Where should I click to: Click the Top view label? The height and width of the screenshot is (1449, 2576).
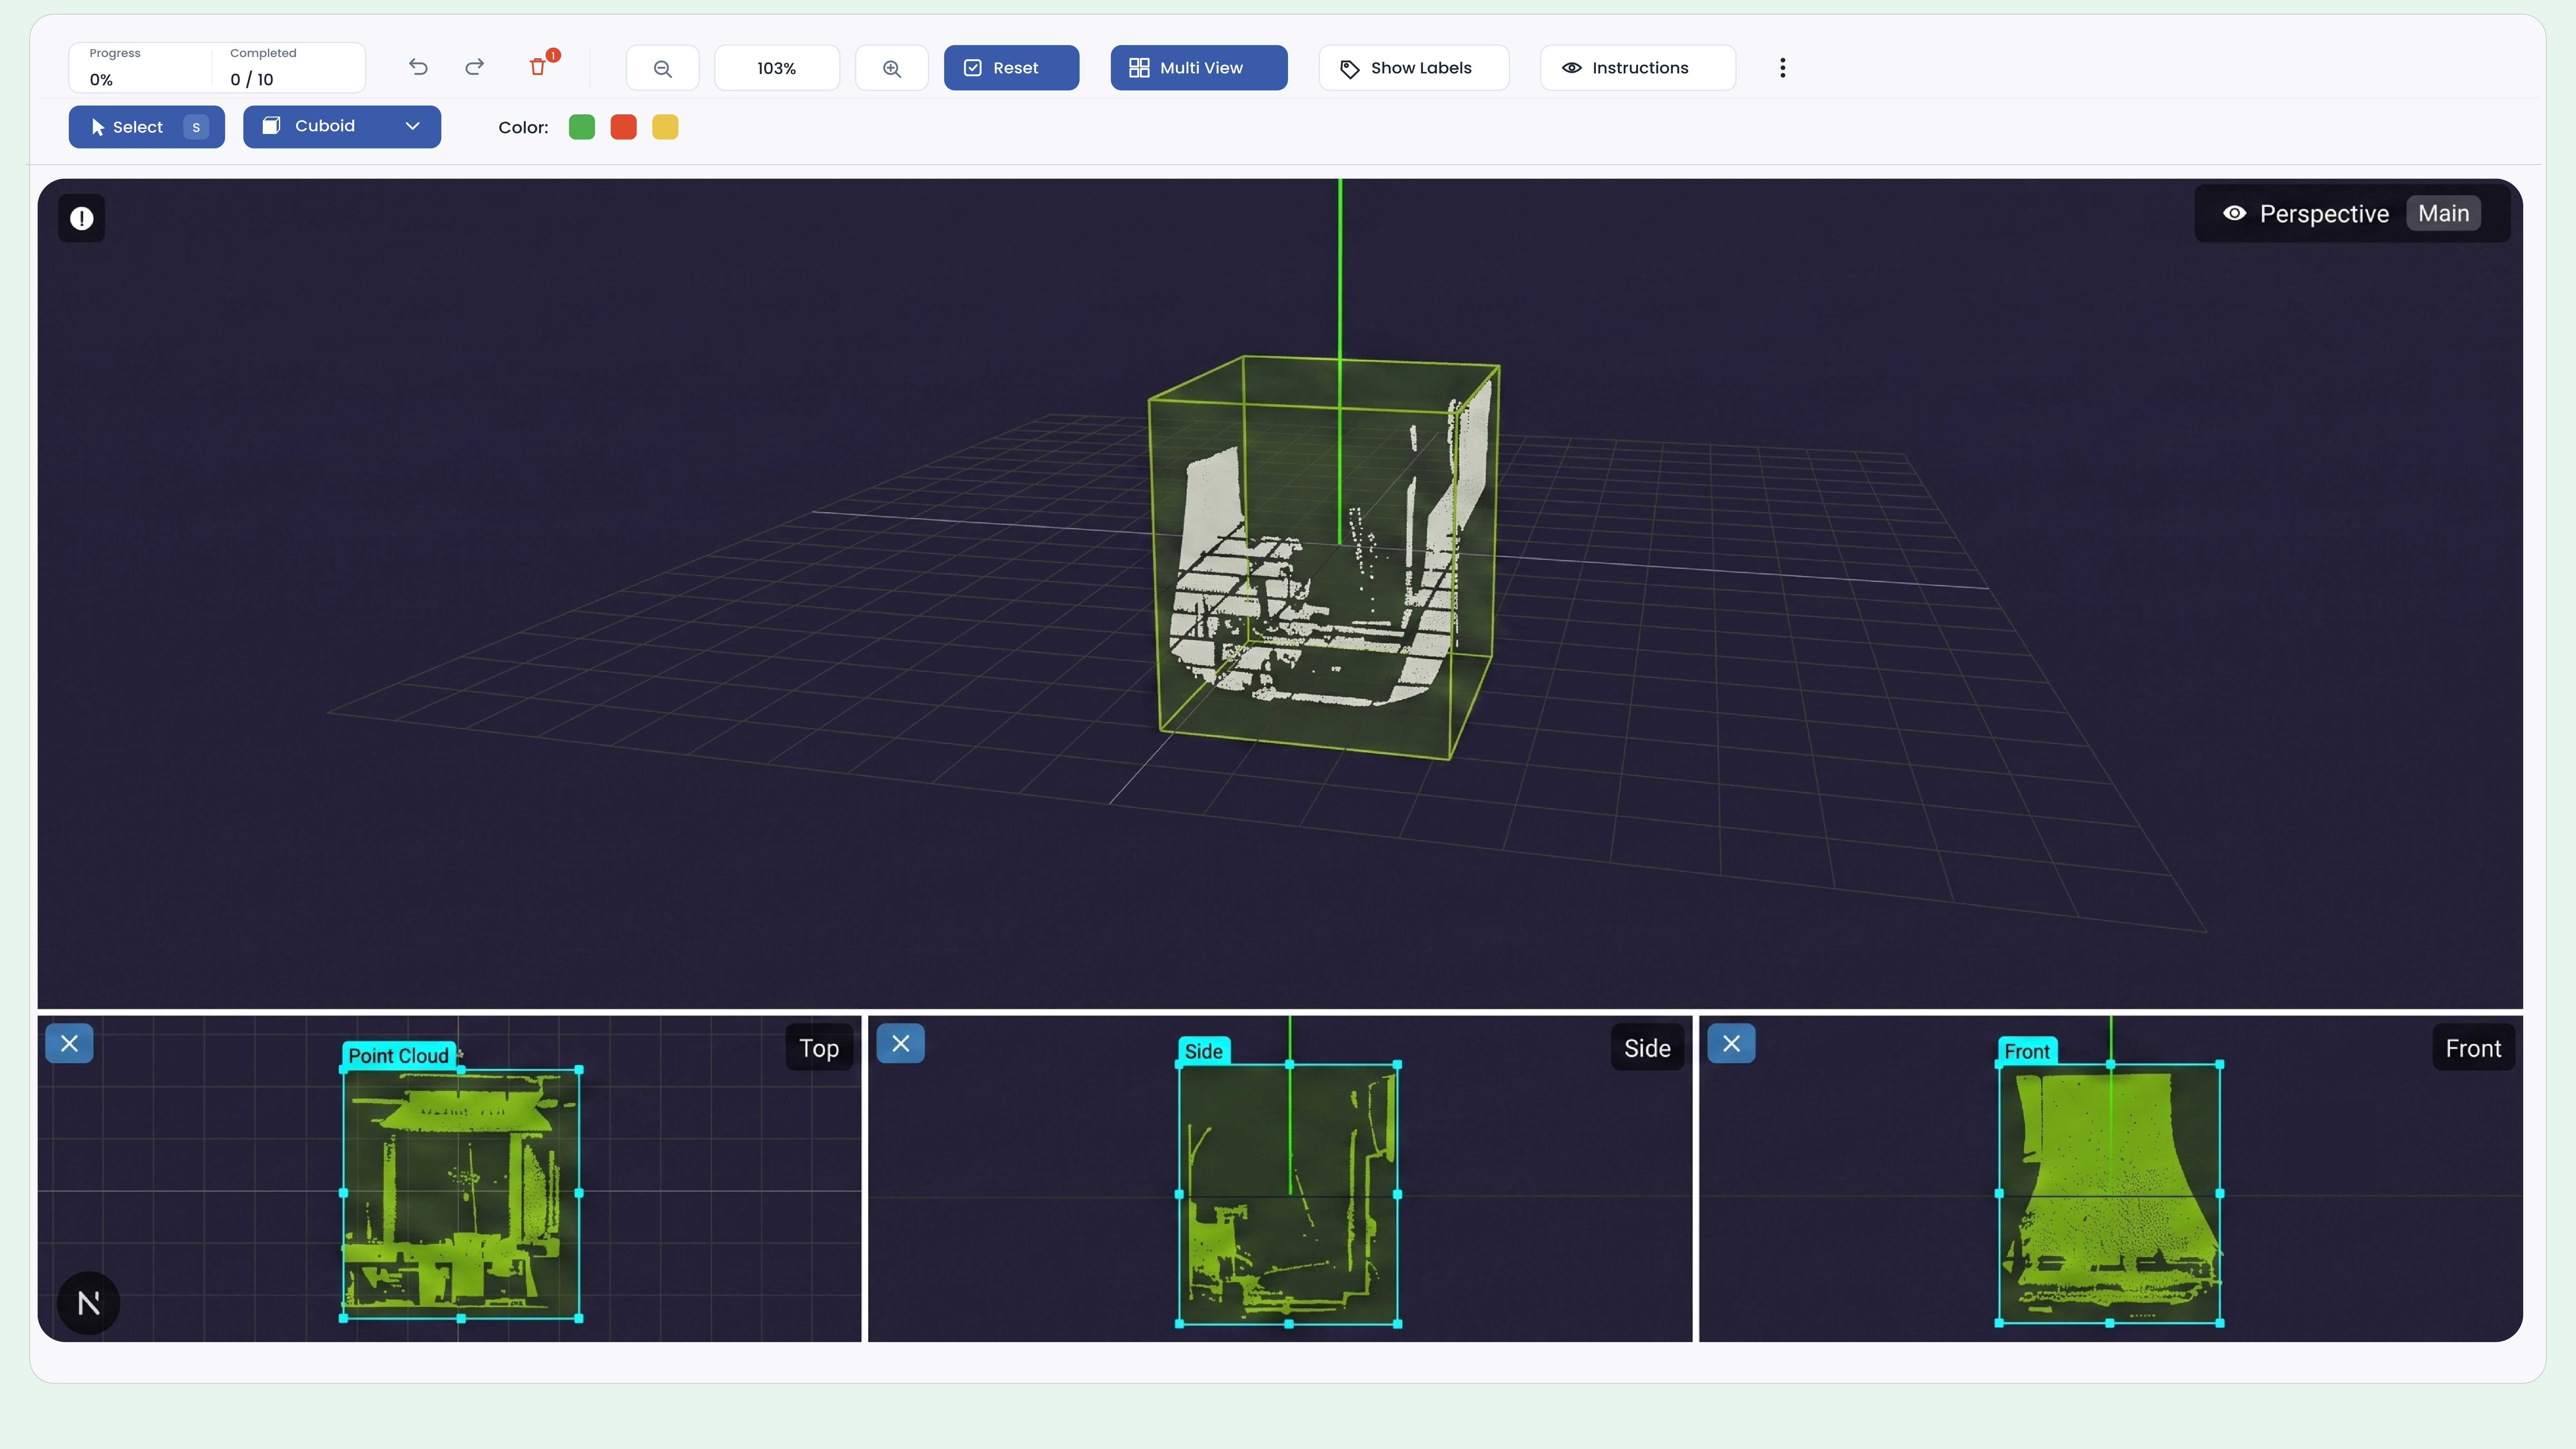[x=819, y=1048]
